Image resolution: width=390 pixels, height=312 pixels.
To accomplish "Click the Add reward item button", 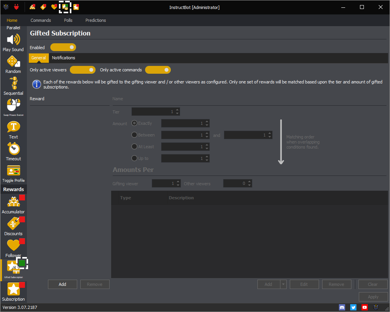I will point(269,284).
